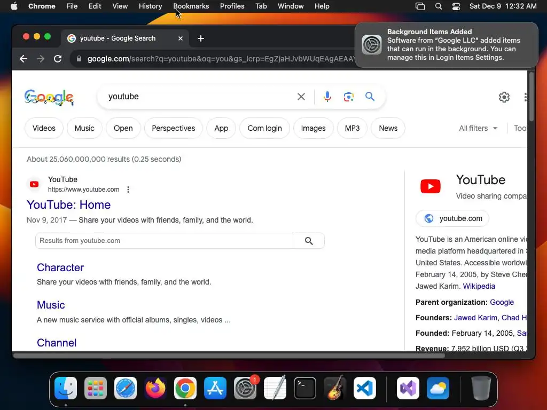Image resolution: width=547 pixels, height=410 pixels.
Task: Launch Visual Studio Code from the dock
Action: (364, 388)
